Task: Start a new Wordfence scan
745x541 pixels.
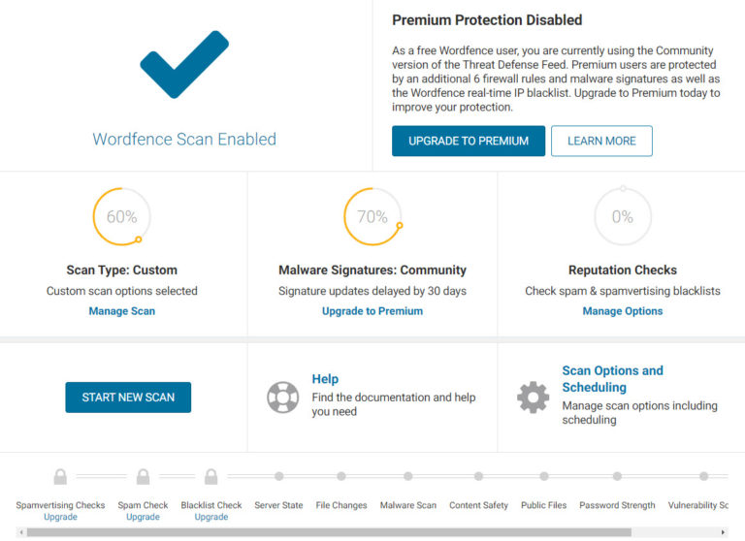Action: (x=128, y=398)
